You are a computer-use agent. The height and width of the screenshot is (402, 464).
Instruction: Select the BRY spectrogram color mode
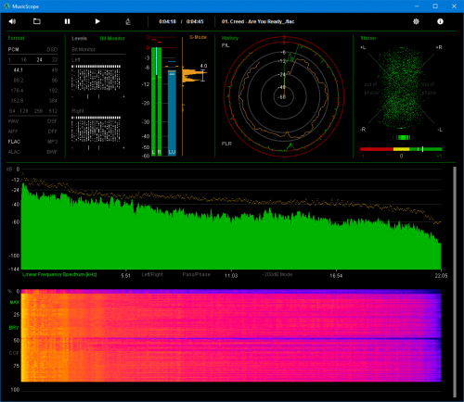[14, 328]
